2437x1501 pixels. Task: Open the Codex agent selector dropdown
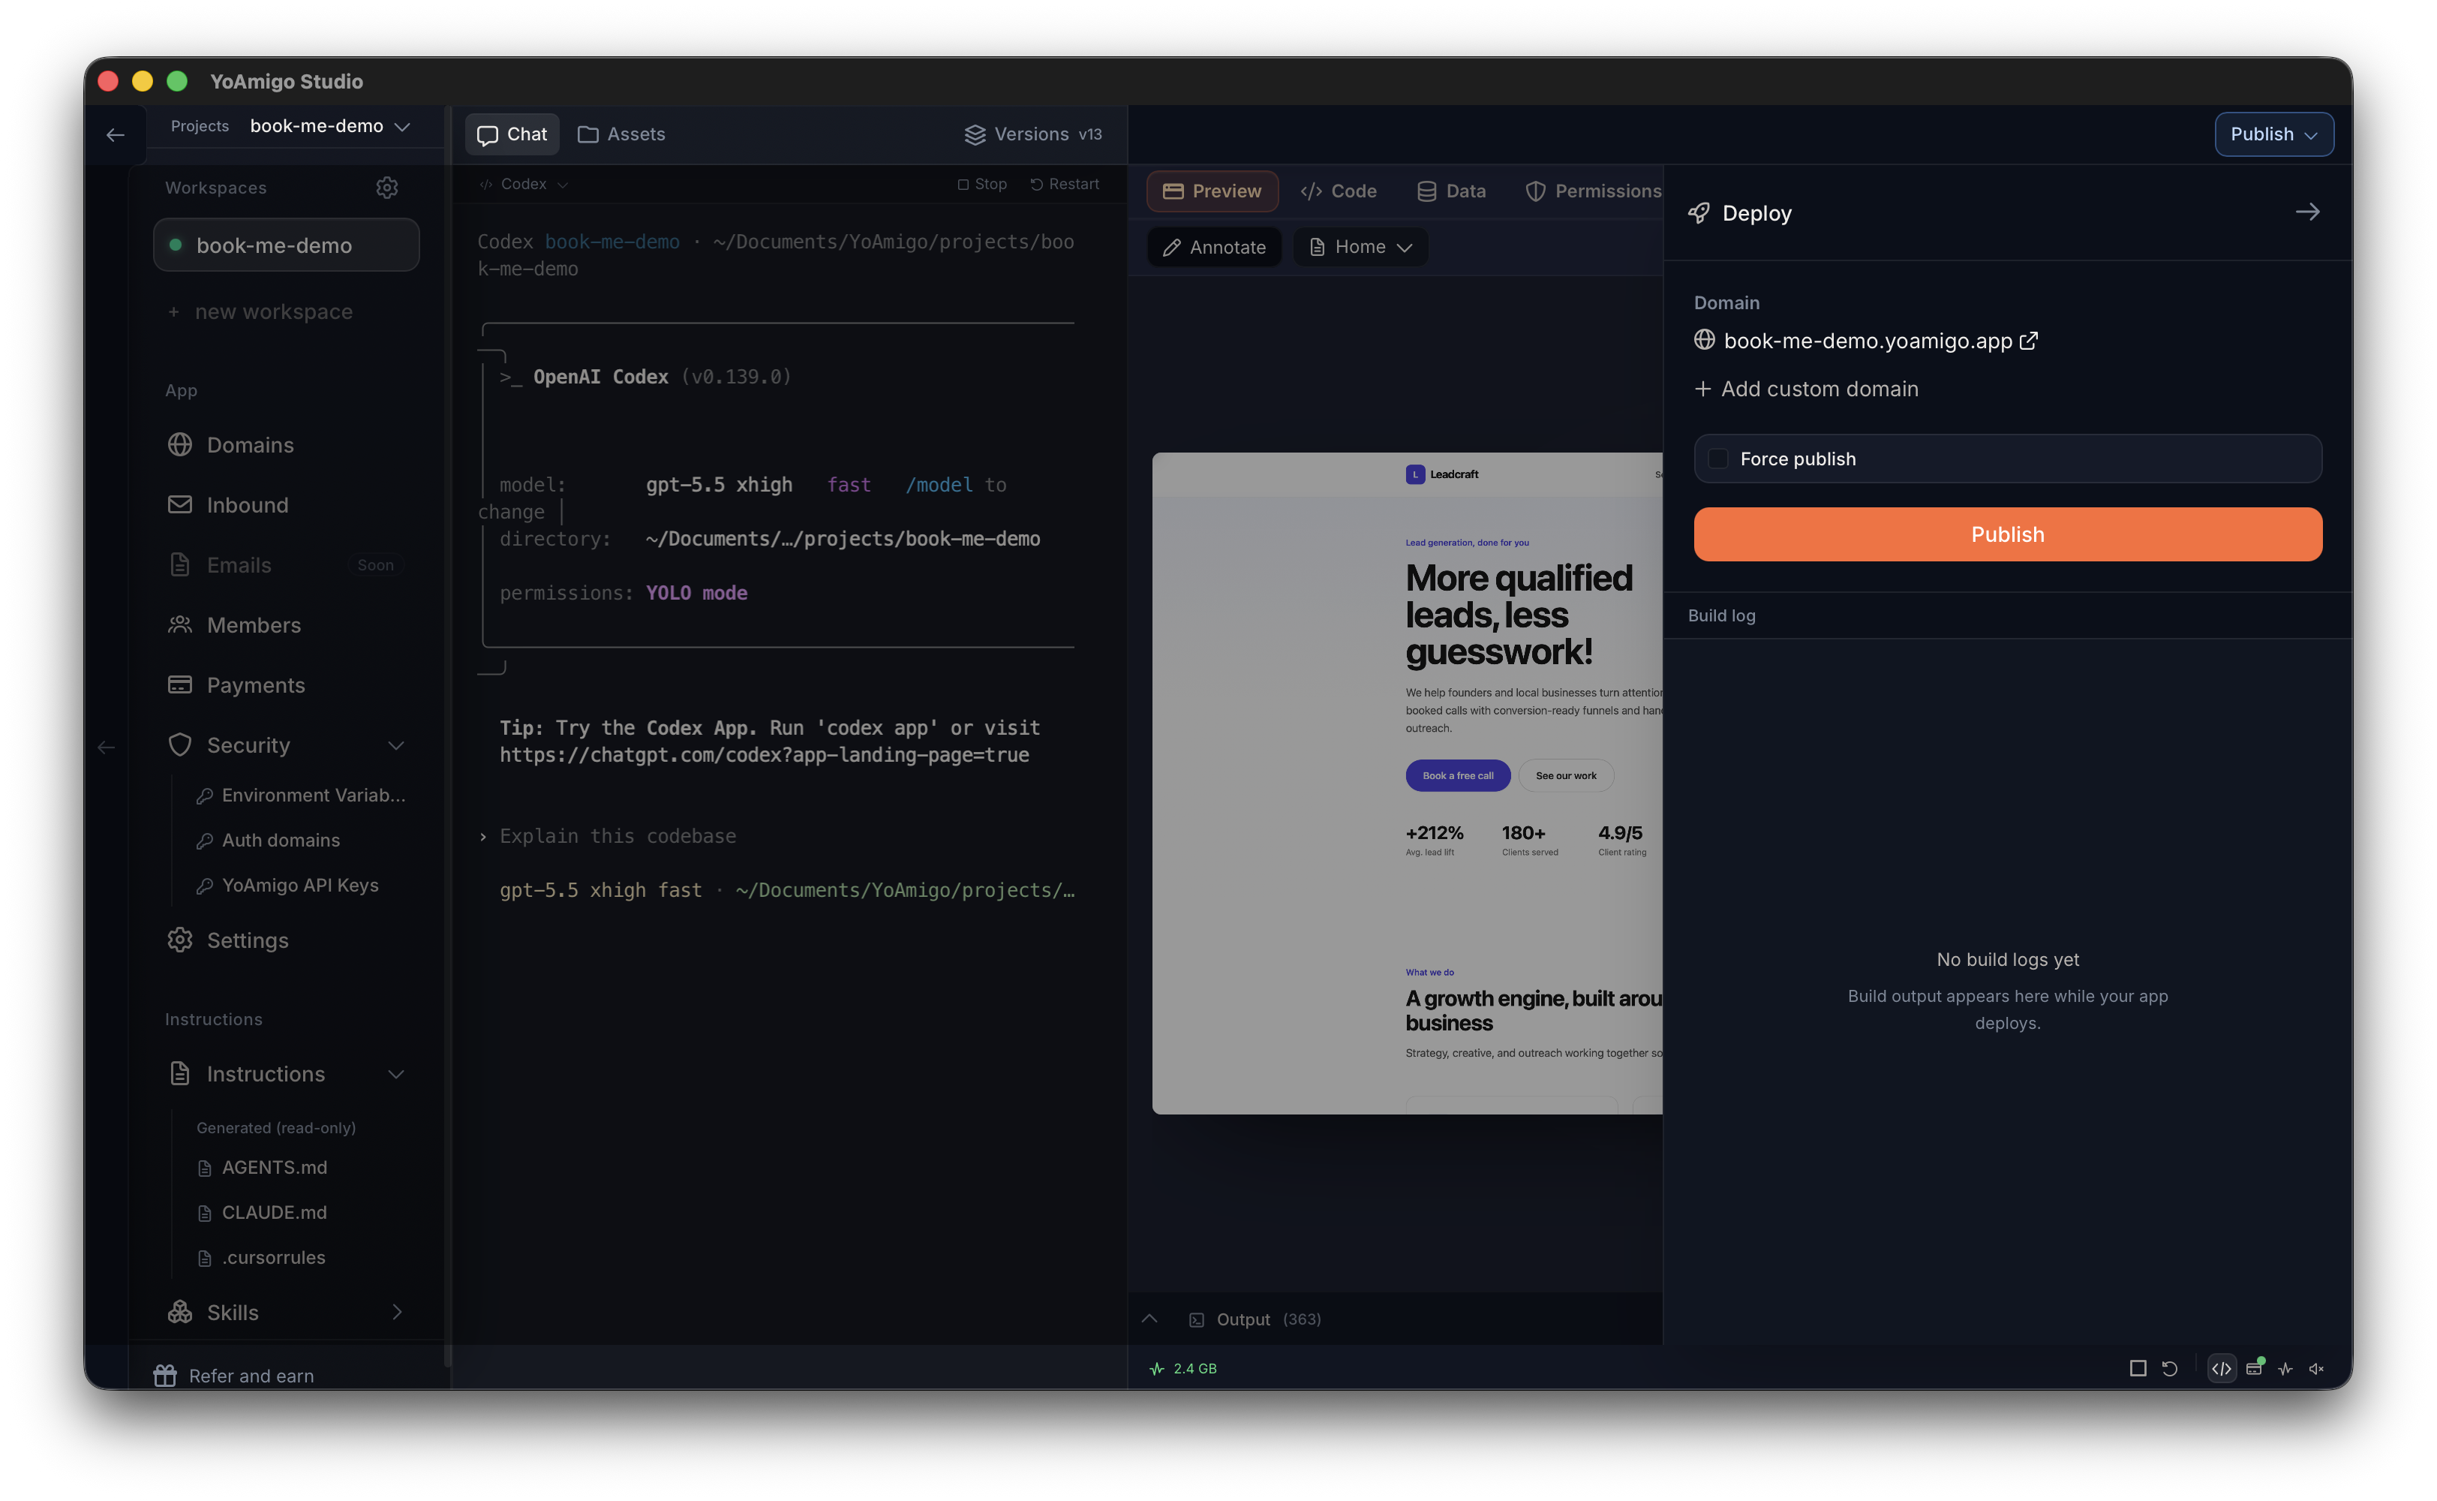click(x=524, y=184)
